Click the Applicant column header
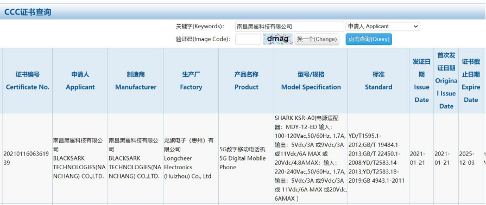This screenshot has width=486, height=205. point(80,81)
